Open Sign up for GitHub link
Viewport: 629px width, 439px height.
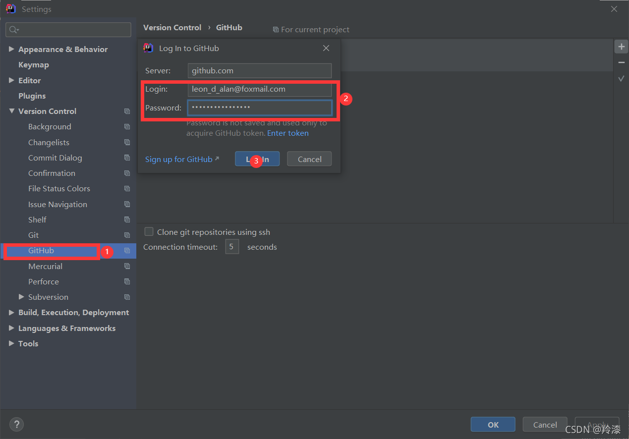[182, 159]
